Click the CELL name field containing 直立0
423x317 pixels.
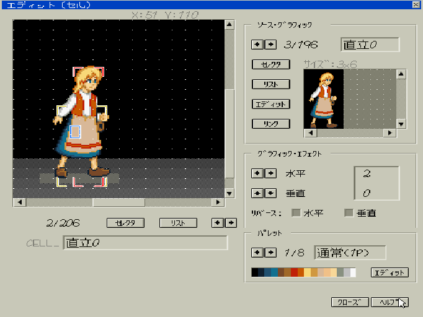tap(145, 243)
